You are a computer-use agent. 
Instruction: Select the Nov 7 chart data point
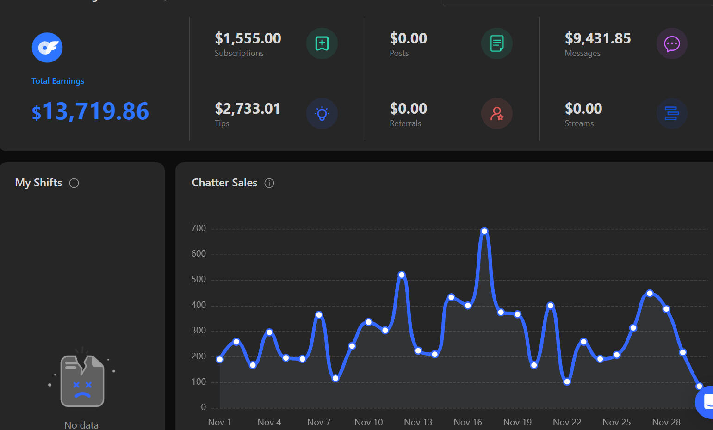[319, 315]
